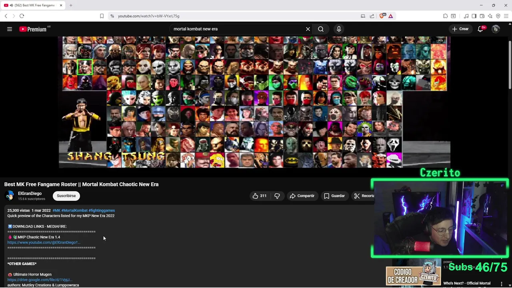Select the Best MK Free Fangame tab
Screen dimensions: 512x288
click(x=33, y=5)
